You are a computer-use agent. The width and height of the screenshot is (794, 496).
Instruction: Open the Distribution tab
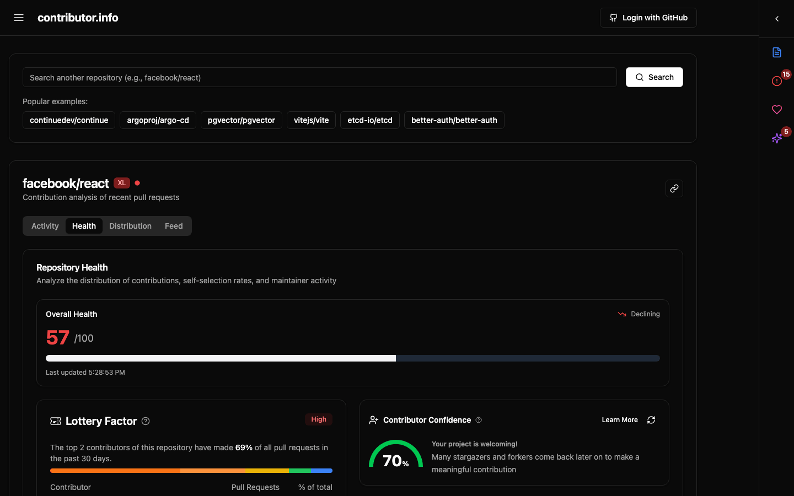click(x=130, y=226)
